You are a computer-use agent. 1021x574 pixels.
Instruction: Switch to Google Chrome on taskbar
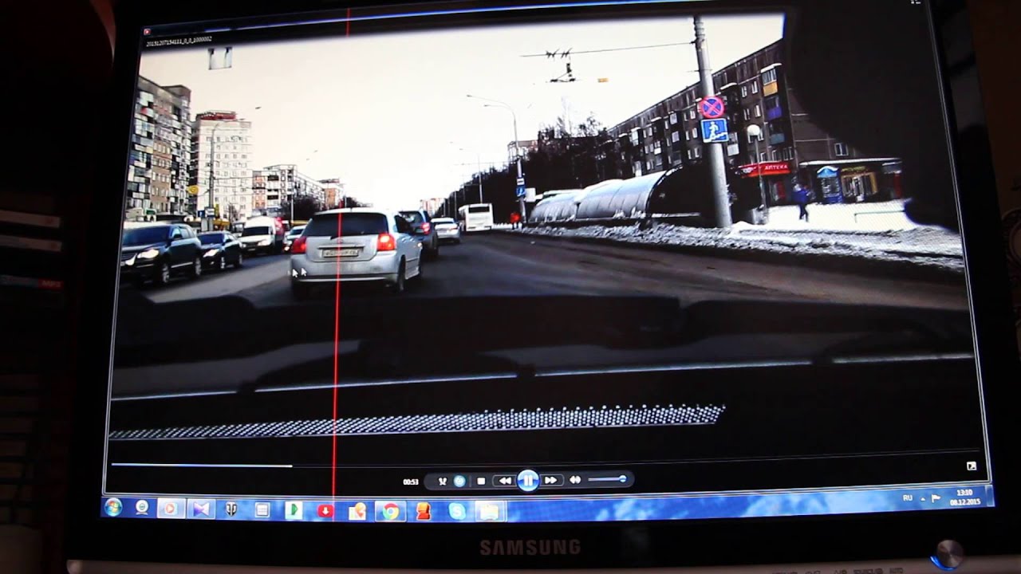coord(389,512)
